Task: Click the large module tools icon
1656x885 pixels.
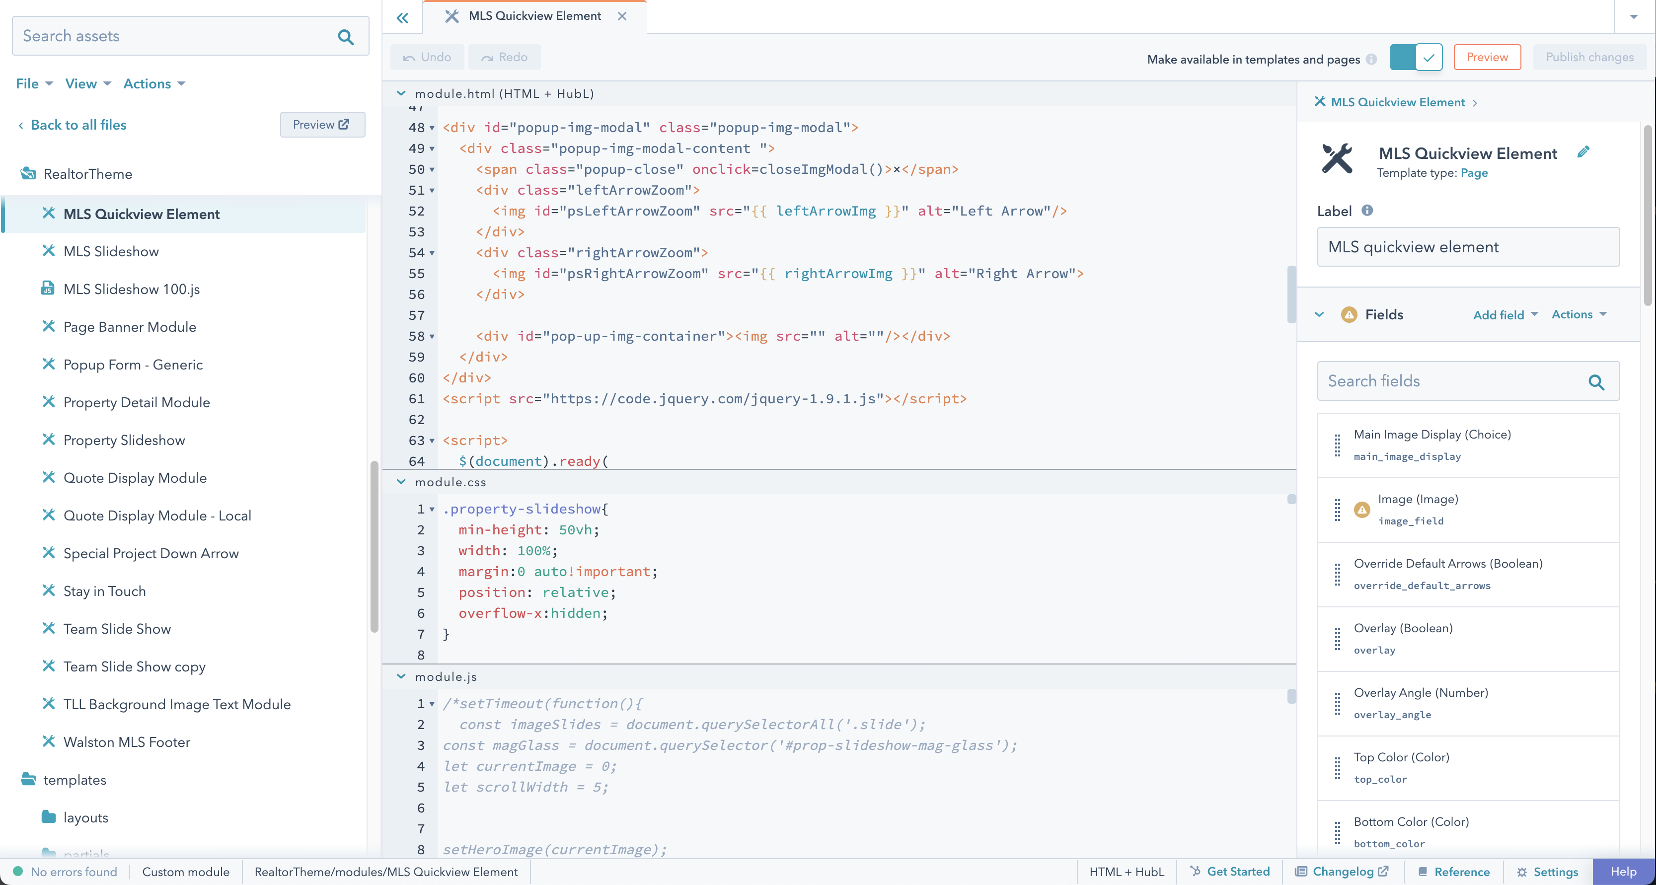Action: coord(1337,158)
